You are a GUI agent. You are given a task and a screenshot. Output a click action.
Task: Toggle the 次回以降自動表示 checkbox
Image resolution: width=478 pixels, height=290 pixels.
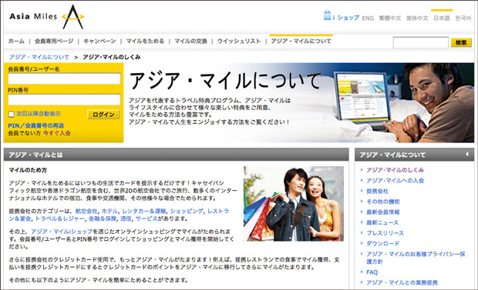(x=12, y=114)
